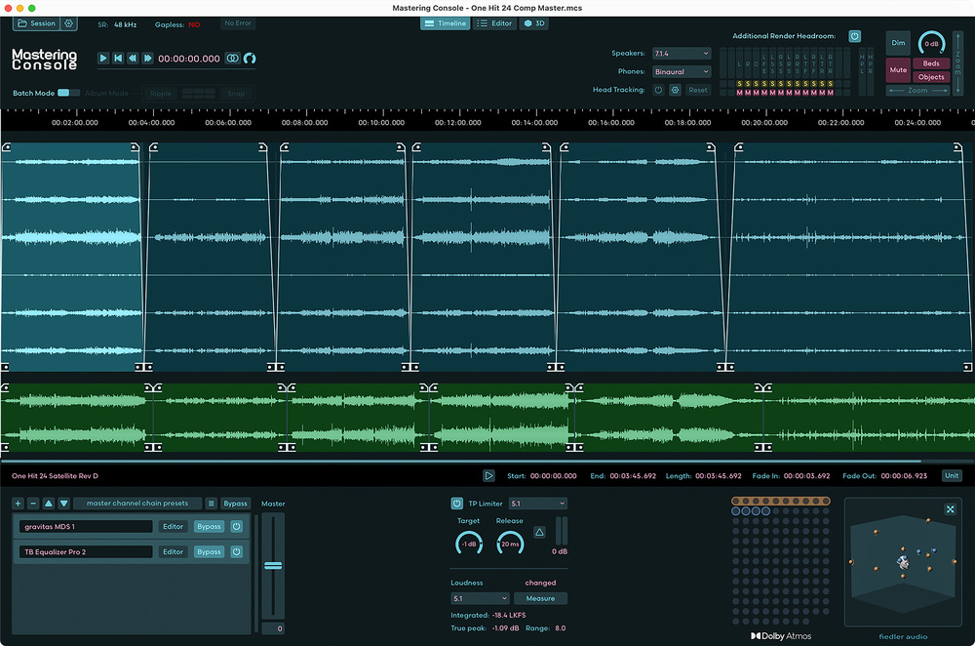Open the Speakers 7.1.4 dropdown
The width and height of the screenshot is (975, 646).
(x=681, y=54)
